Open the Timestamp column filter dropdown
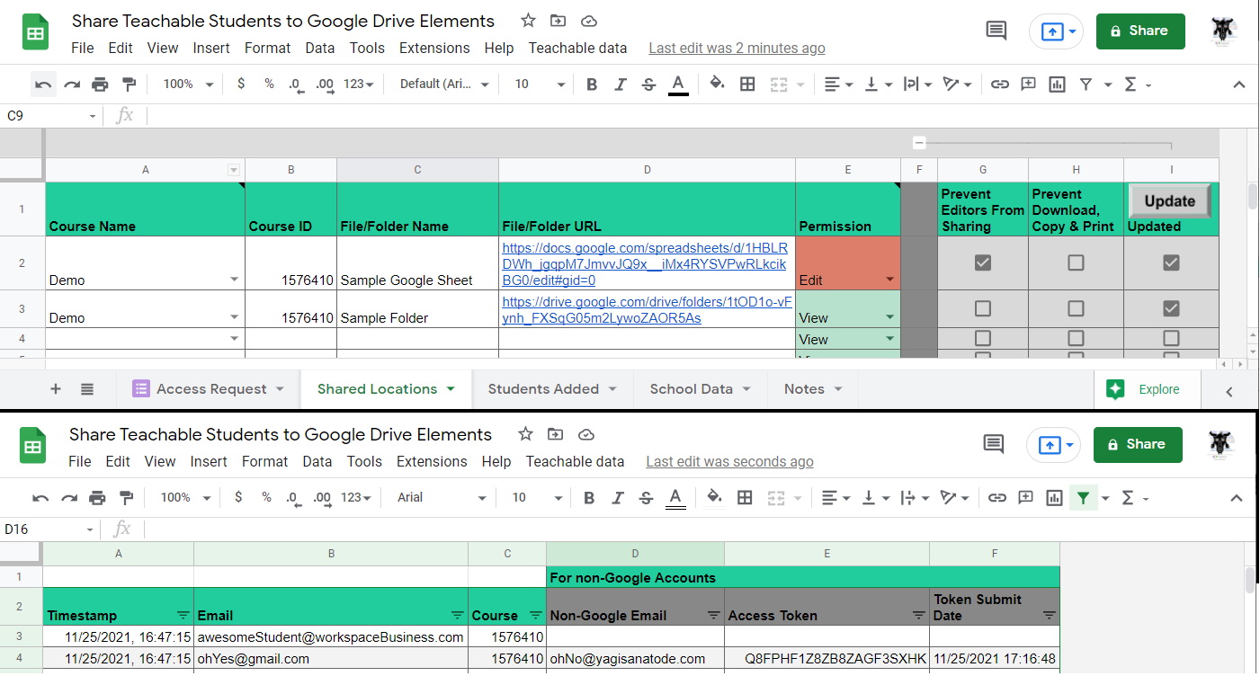Image resolution: width=1260 pixels, height=676 pixels. [x=183, y=616]
